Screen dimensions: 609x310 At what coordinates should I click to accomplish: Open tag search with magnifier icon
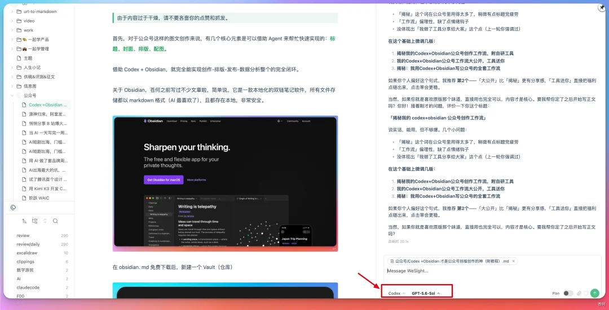(x=55, y=221)
